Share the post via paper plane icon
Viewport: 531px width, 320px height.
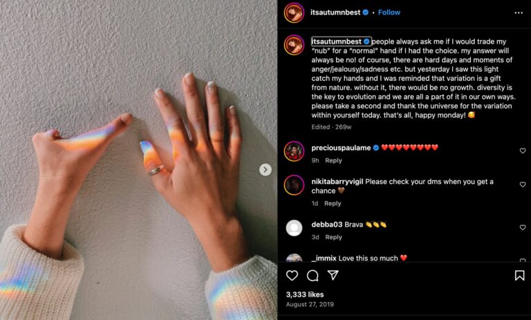coord(333,275)
